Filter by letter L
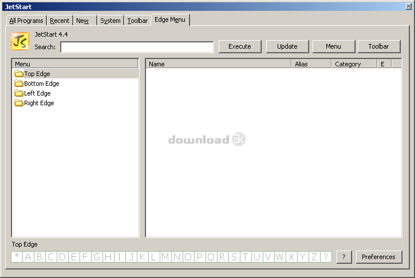415x278 pixels. pos(154,257)
